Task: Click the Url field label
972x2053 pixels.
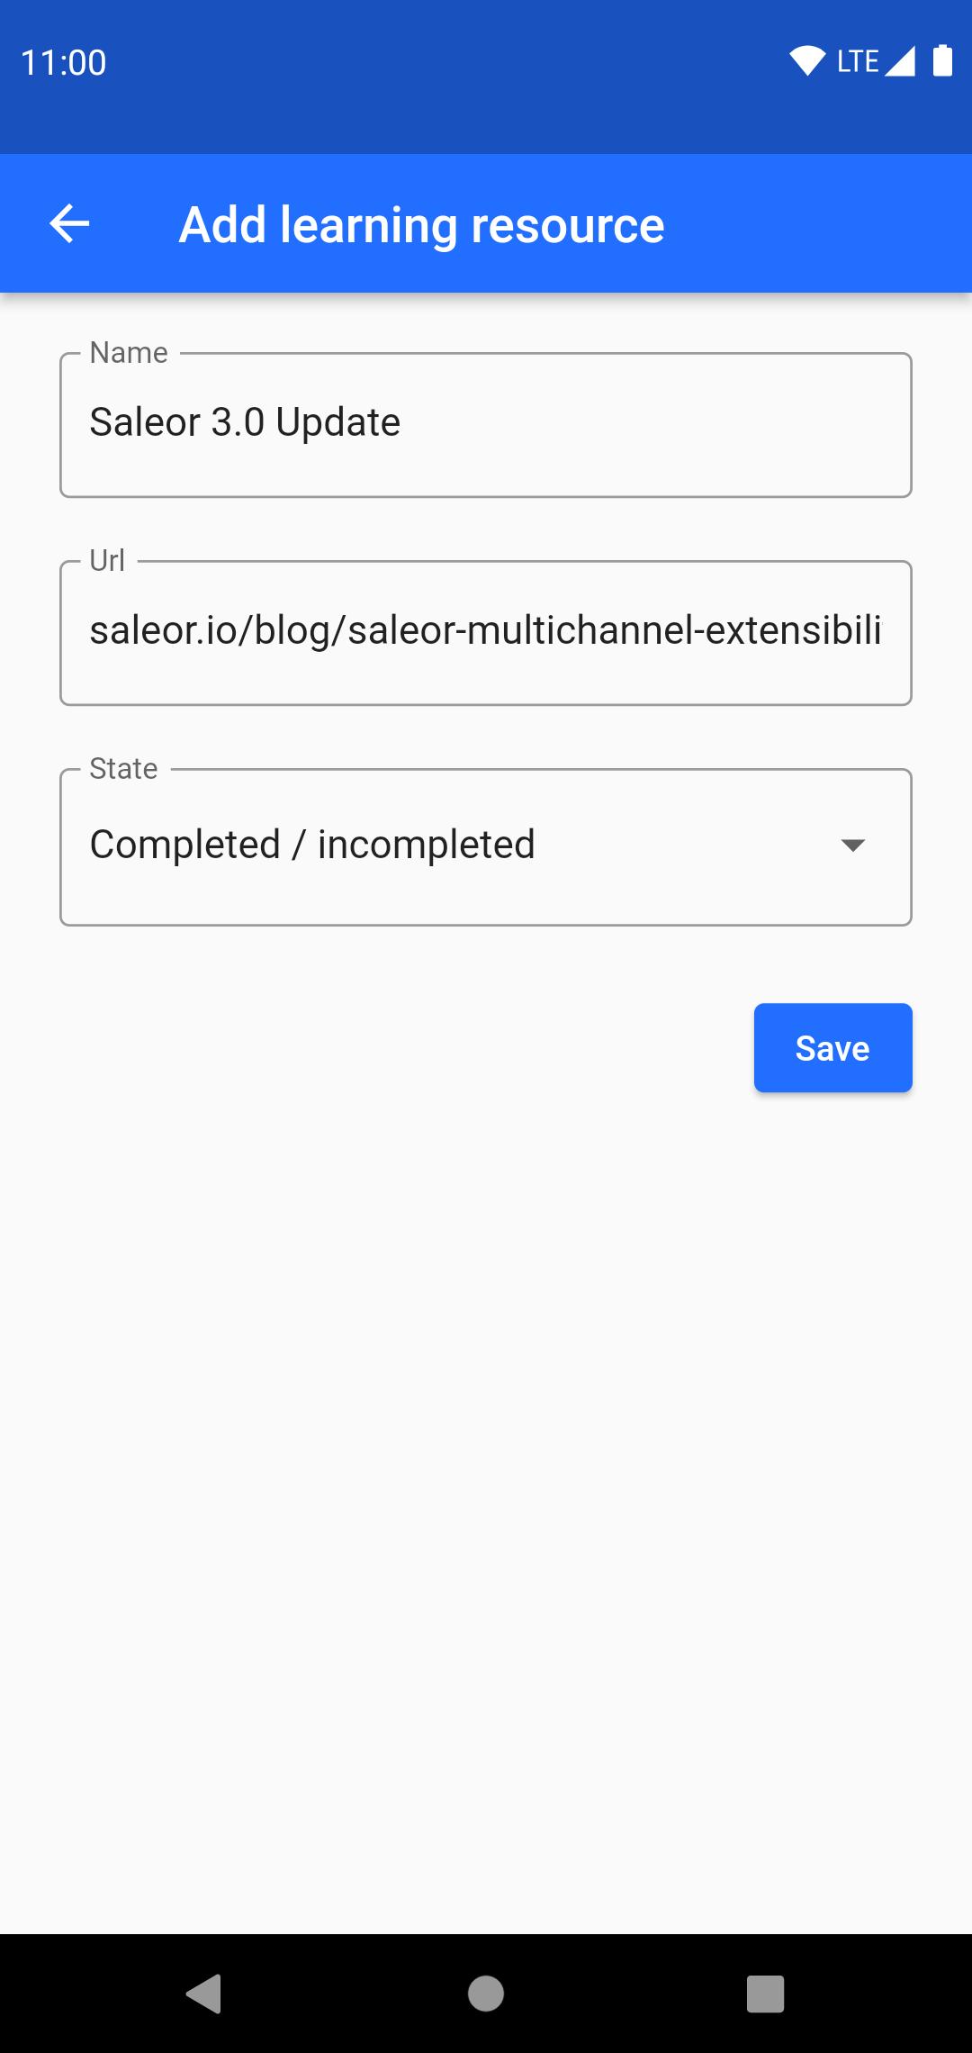Action: (x=107, y=560)
